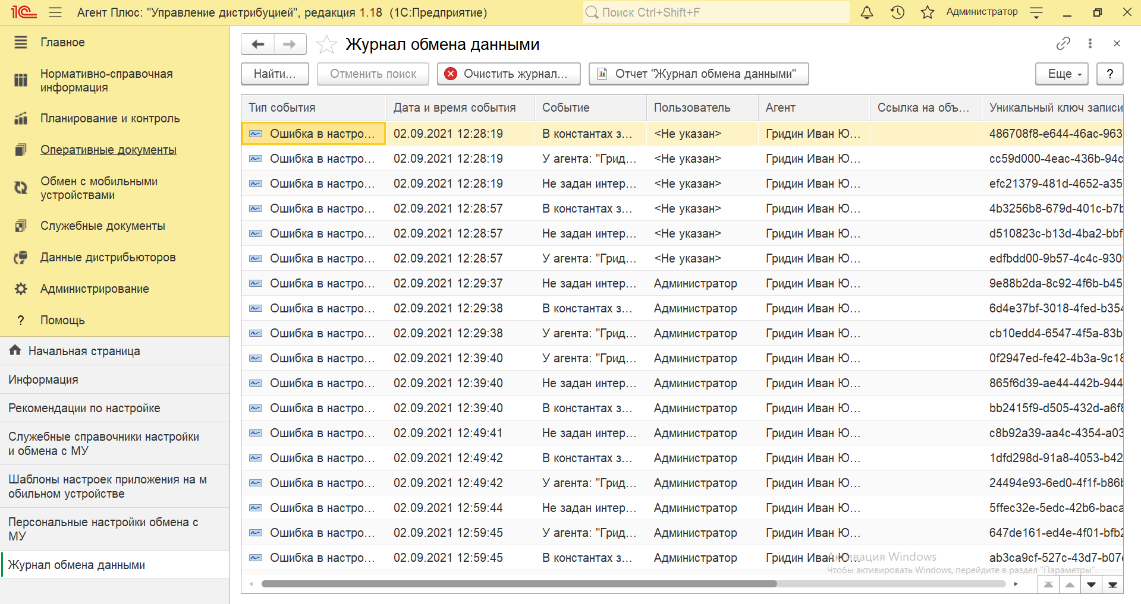Open the 1C main menu hamburger icon
The height and width of the screenshot is (604, 1141).
click(x=55, y=12)
